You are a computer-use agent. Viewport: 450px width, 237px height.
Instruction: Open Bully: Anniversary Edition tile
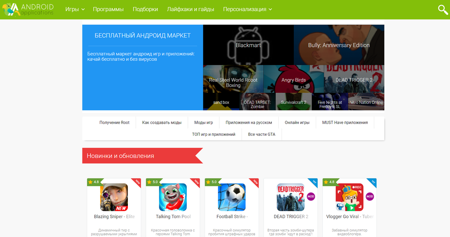click(x=339, y=45)
